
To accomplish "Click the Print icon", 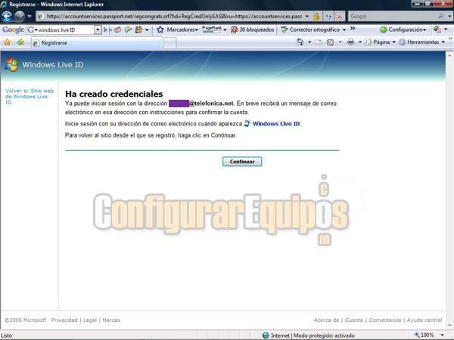I will click(x=350, y=42).
